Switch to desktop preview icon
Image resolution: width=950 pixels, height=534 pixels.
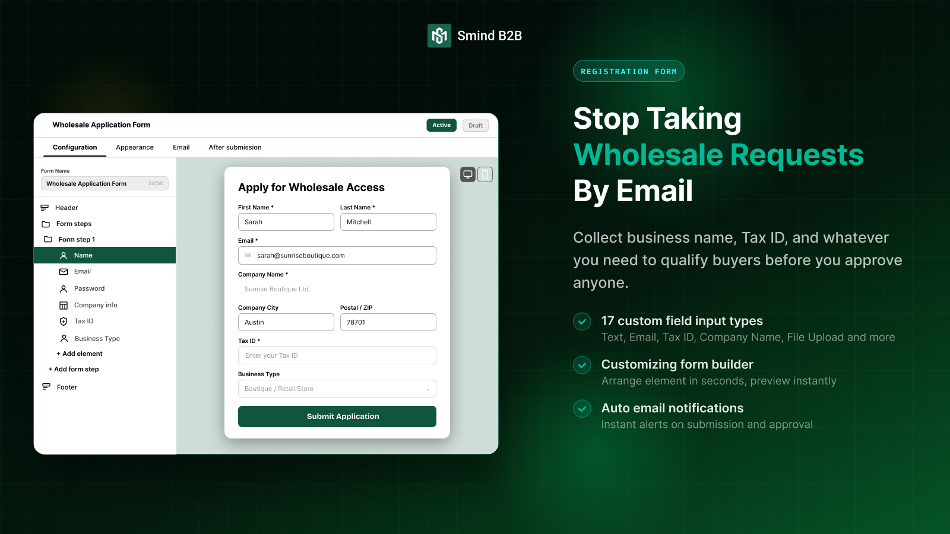tap(468, 174)
